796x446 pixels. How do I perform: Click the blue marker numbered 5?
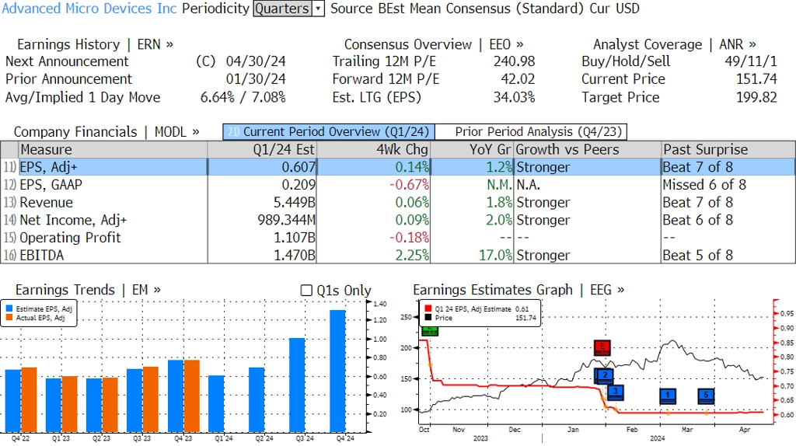tap(706, 395)
